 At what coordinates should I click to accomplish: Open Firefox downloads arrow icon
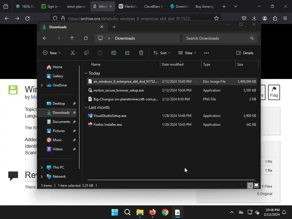click(x=254, y=18)
